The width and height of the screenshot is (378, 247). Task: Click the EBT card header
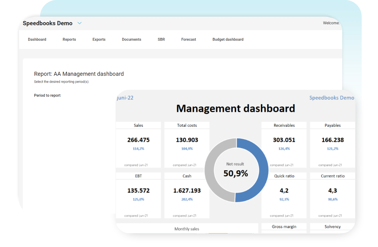[138, 176]
